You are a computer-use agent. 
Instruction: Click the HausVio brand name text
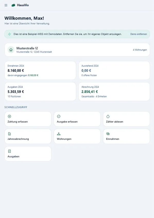(23, 5)
